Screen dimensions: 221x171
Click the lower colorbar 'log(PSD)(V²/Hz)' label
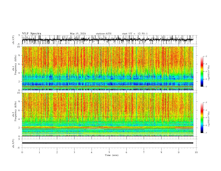[x=209, y=119]
